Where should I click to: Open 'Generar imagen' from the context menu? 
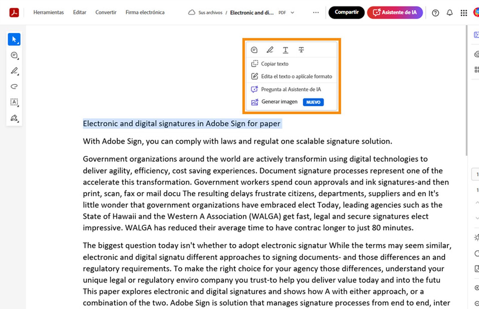coord(279,102)
